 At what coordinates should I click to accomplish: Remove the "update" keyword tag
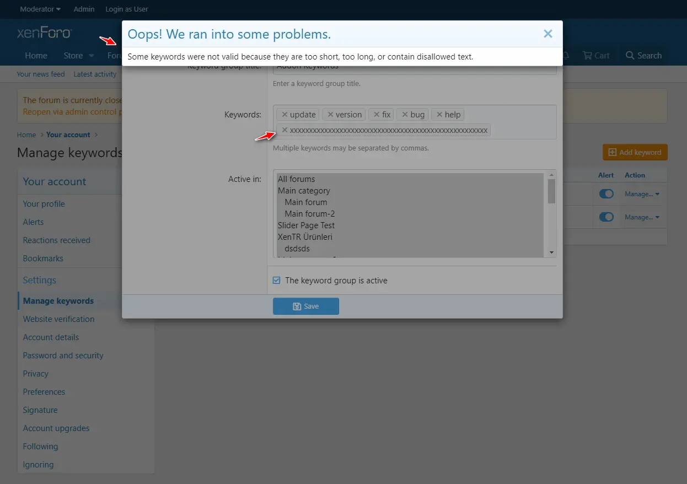[285, 115]
